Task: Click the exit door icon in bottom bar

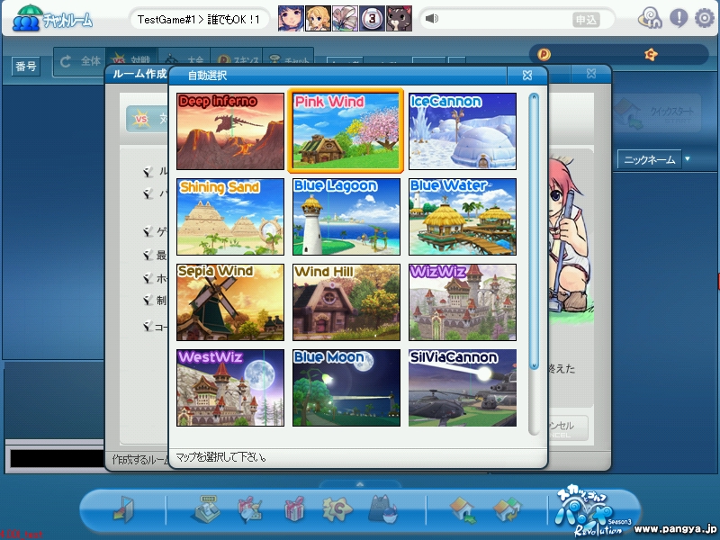Action: point(122,509)
